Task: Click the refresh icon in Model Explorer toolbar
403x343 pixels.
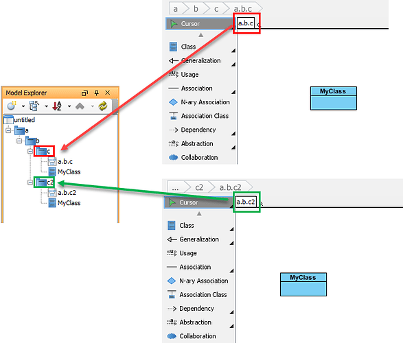Action: point(103,106)
